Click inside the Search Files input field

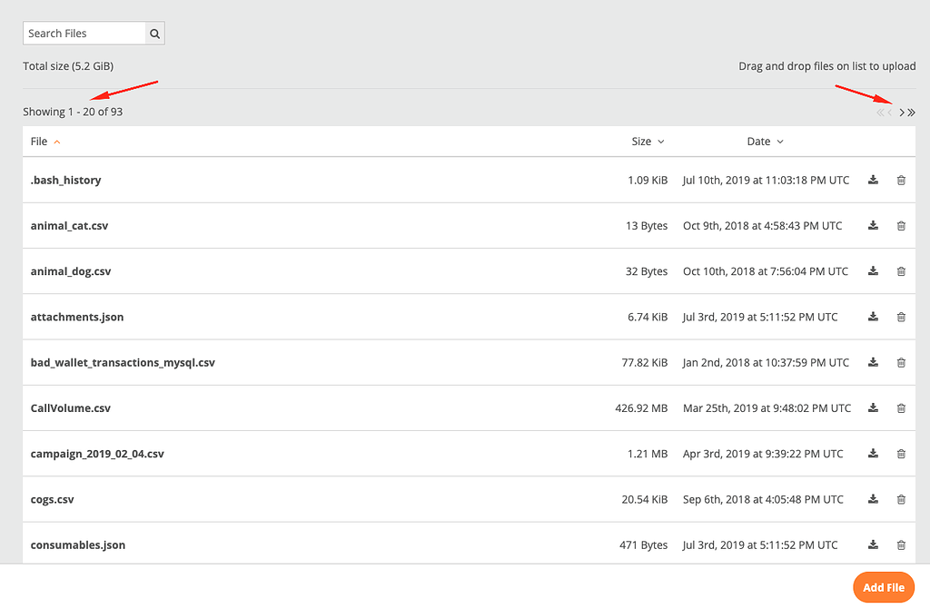point(82,33)
